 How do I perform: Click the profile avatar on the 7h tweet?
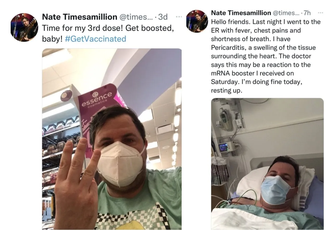click(x=197, y=21)
